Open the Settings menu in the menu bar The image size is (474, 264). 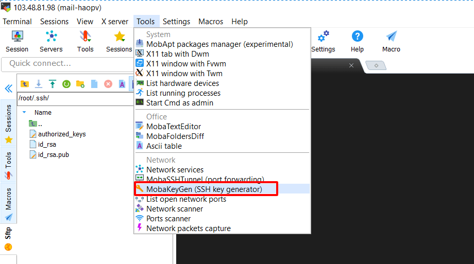[176, 22]
